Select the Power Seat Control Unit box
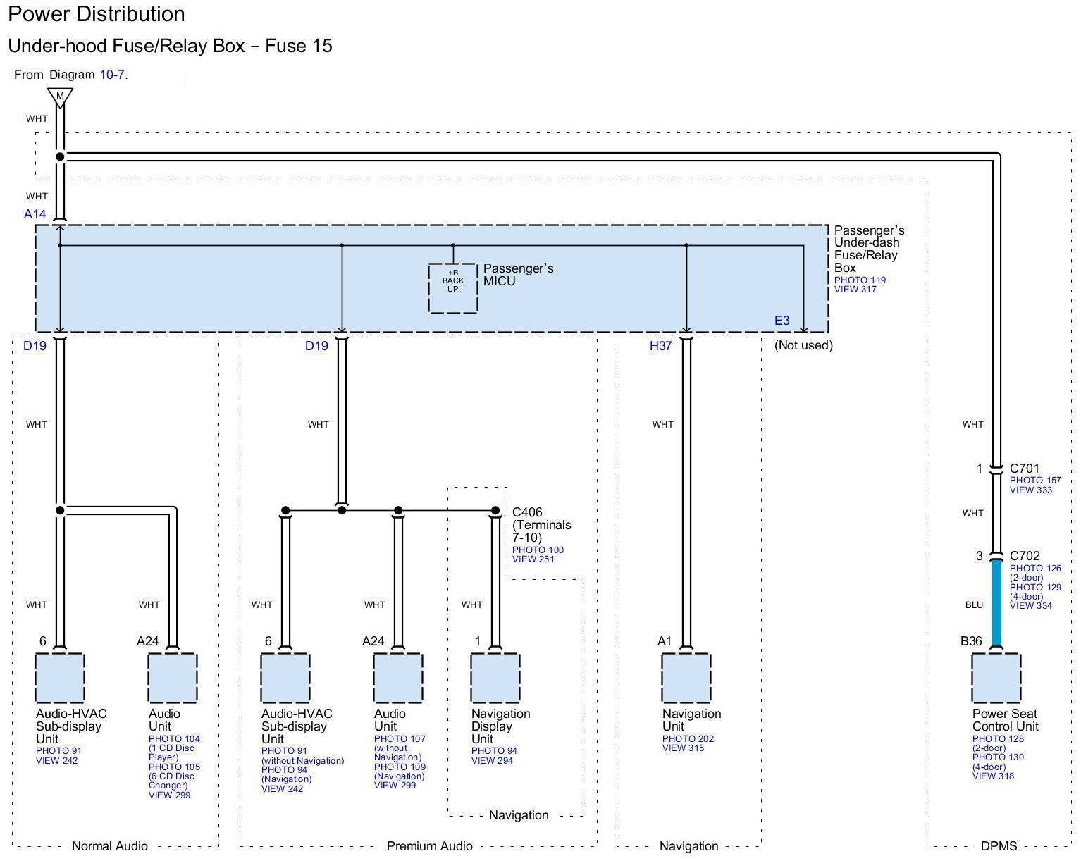The image size is (1081, 861). 996,678
